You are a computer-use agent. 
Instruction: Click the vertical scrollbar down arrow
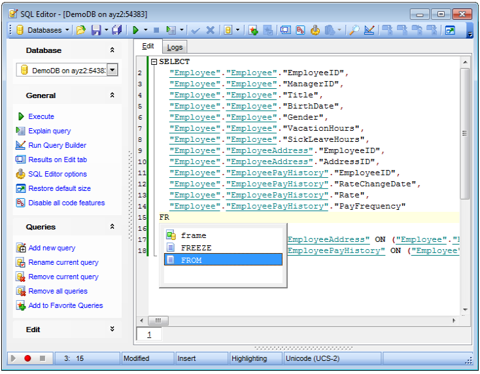tap(465, 310)
